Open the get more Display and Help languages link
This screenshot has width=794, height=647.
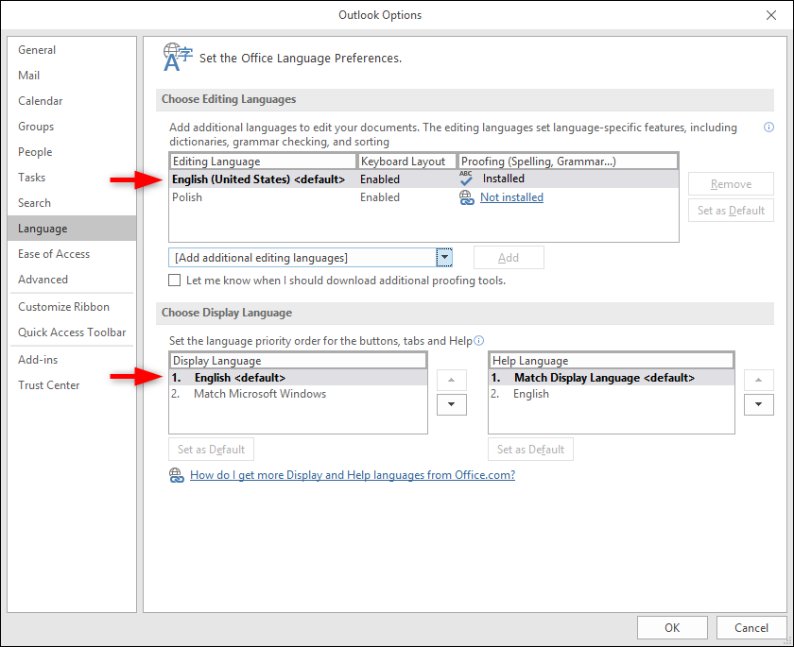coord(353,475)
